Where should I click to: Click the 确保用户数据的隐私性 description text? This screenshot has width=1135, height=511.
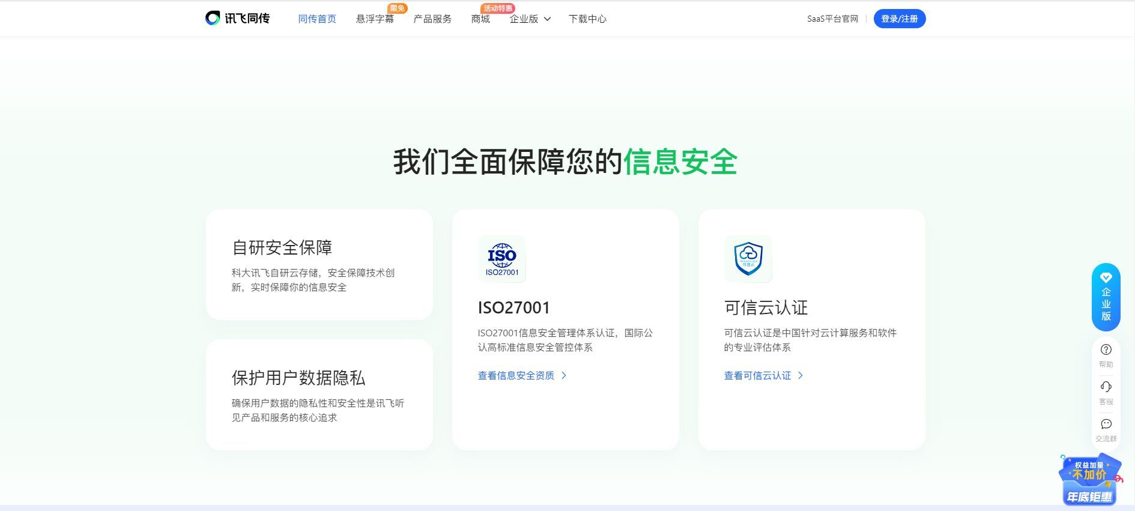(318, 410)
